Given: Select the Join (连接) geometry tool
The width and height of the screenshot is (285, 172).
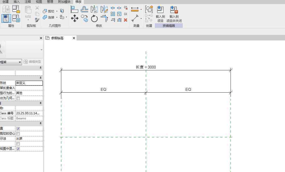Looking at the screenshot, I should pyautogui.click(x=48, y=17).
